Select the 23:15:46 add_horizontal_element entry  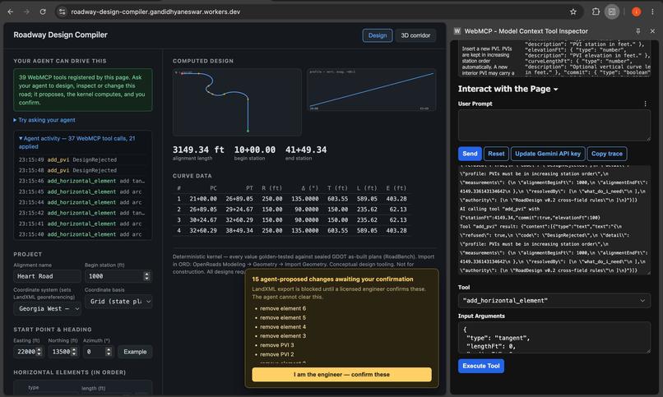click(x=82, y=181)
